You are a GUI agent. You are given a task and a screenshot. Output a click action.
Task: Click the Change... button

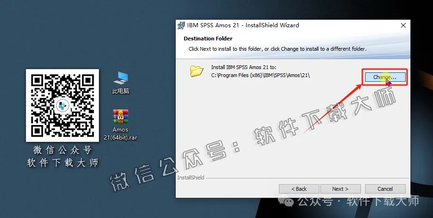(x=384, y=77)
